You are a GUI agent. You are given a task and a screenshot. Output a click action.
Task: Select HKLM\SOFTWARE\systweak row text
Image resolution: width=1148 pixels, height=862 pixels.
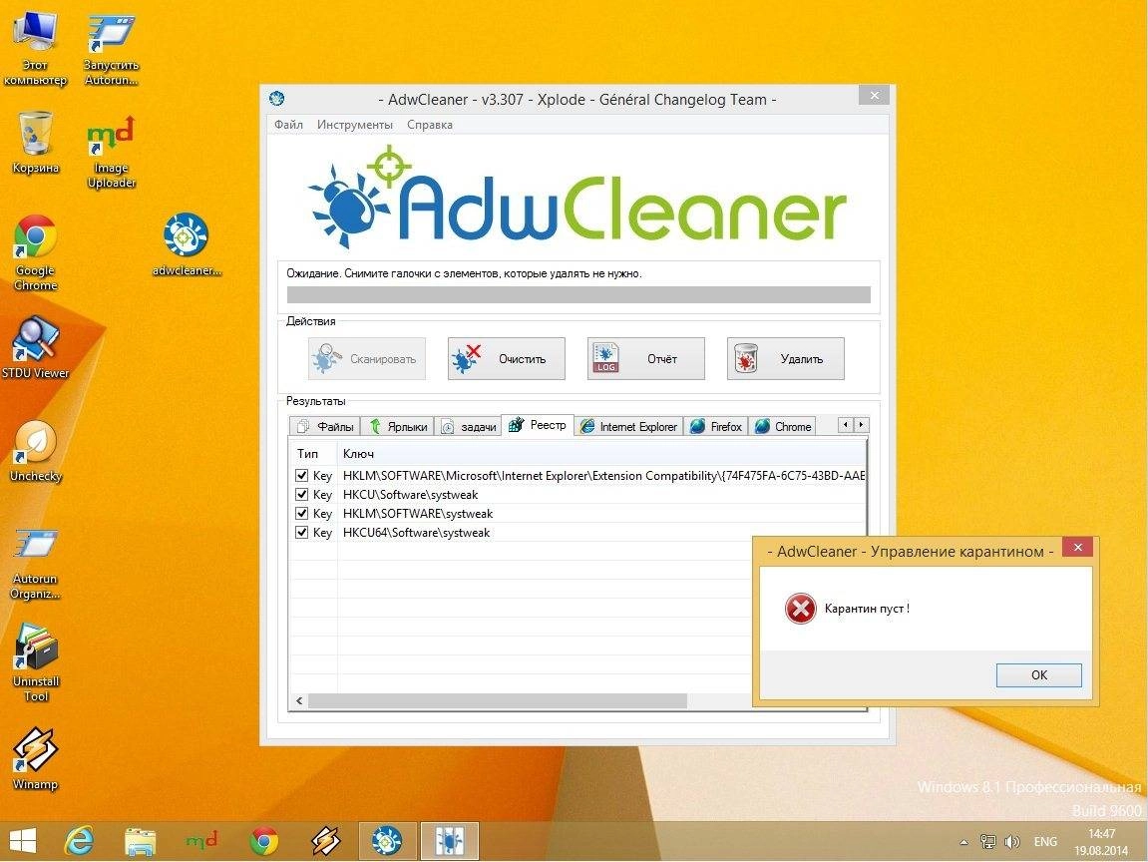pyautogui.click(x=417, y=514)
